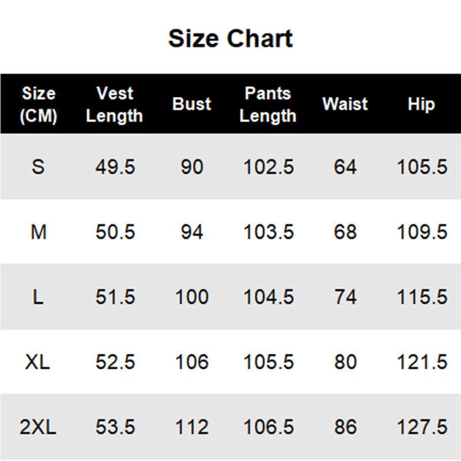Click hip value 127.5
461x461 pixels.
click(422, 426)
